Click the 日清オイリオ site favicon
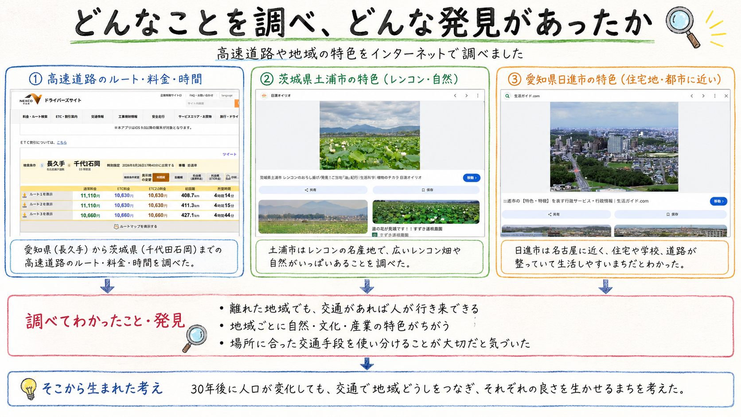This screenshot has width=741, height=417. pos(264,96)
